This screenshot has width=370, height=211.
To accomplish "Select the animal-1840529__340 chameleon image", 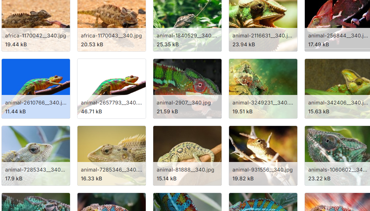I will 187,26.
